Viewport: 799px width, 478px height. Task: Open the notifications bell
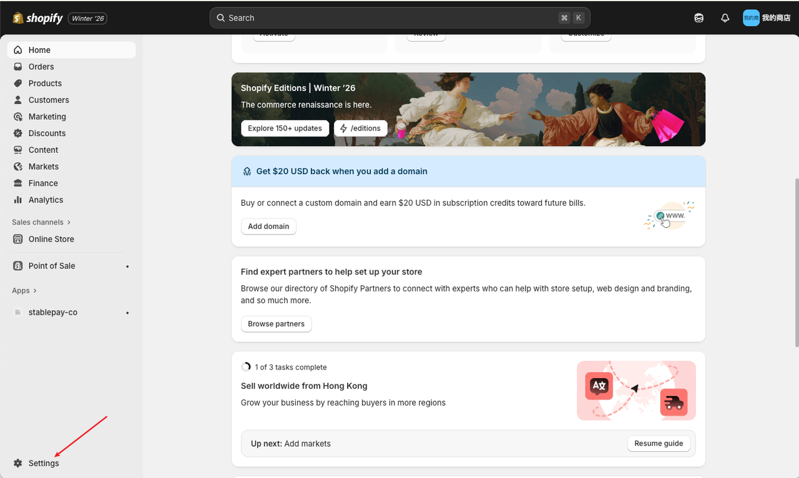coord(725,18)
